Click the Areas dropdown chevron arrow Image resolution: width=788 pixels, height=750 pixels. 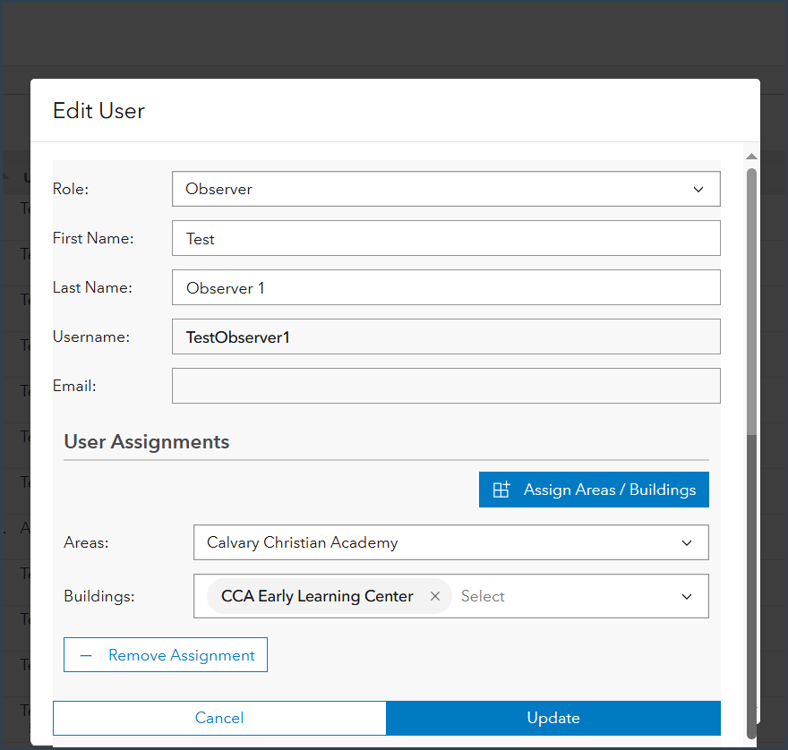687,543
